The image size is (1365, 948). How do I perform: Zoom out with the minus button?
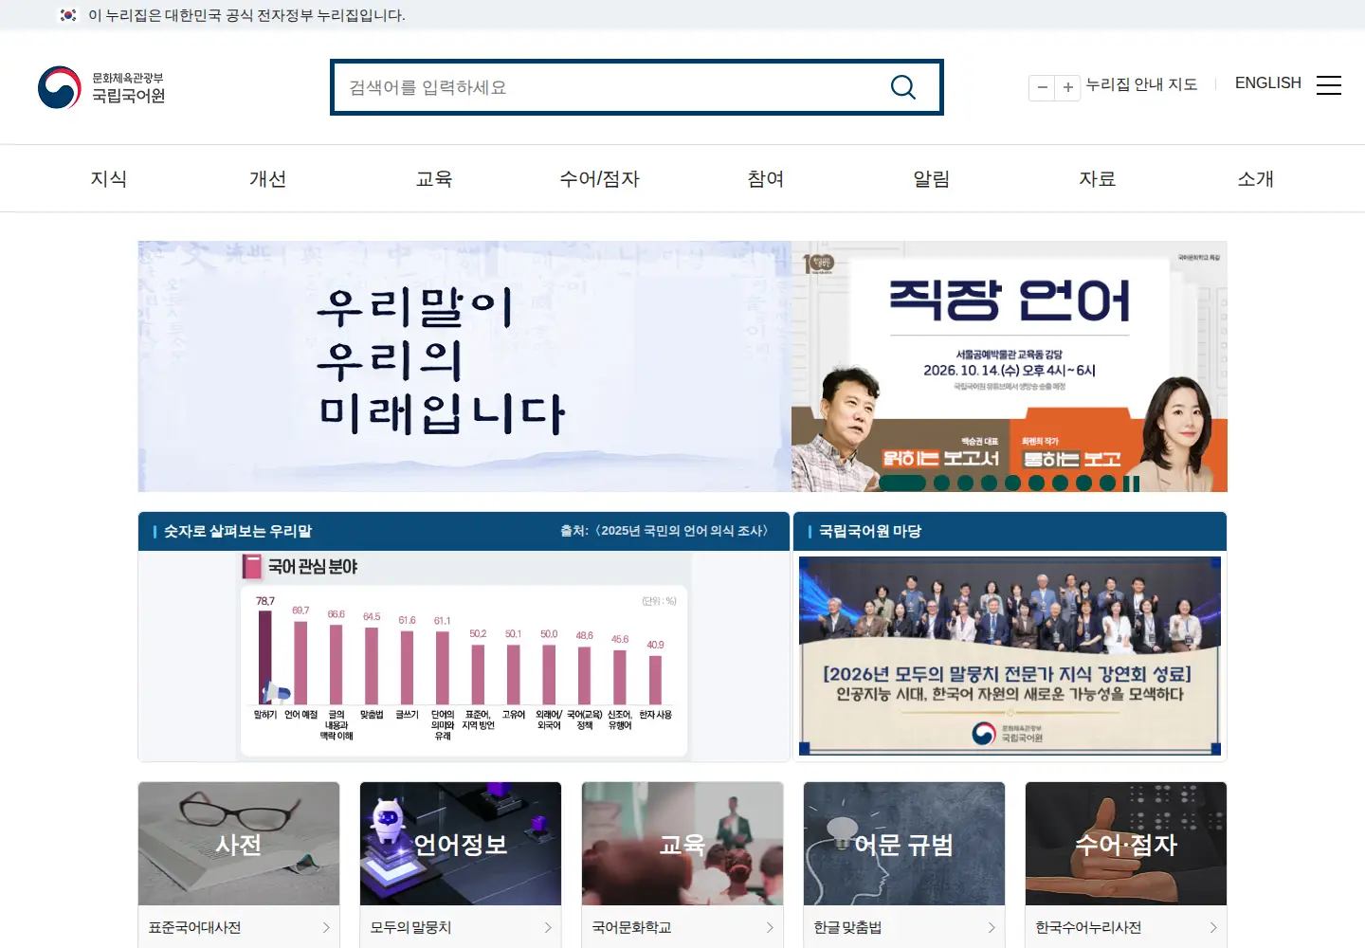[1042, 87]
